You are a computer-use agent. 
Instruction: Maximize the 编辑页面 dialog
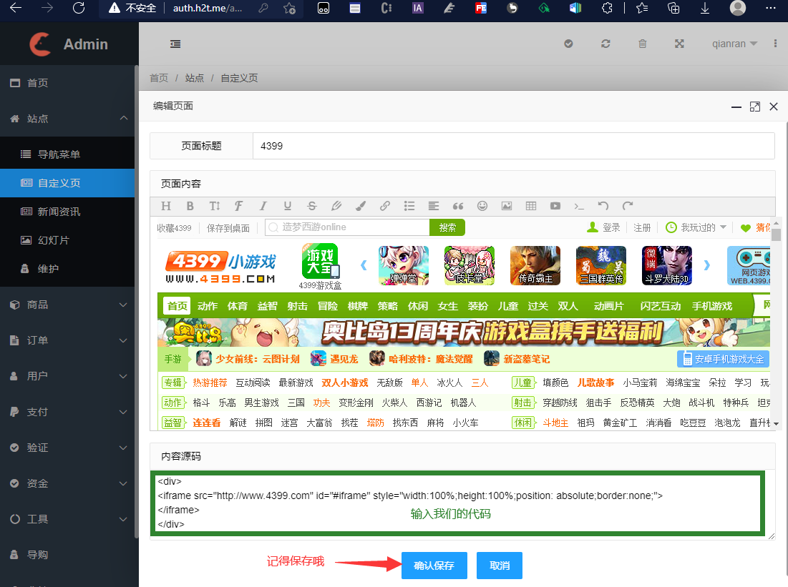coord(755,107)
